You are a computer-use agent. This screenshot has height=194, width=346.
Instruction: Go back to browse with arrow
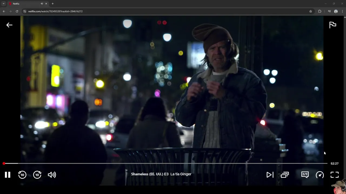coord(9,25)
